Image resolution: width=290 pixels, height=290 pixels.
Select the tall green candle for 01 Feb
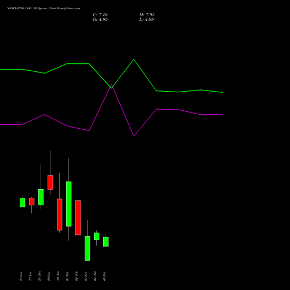(x=69, y=204)
